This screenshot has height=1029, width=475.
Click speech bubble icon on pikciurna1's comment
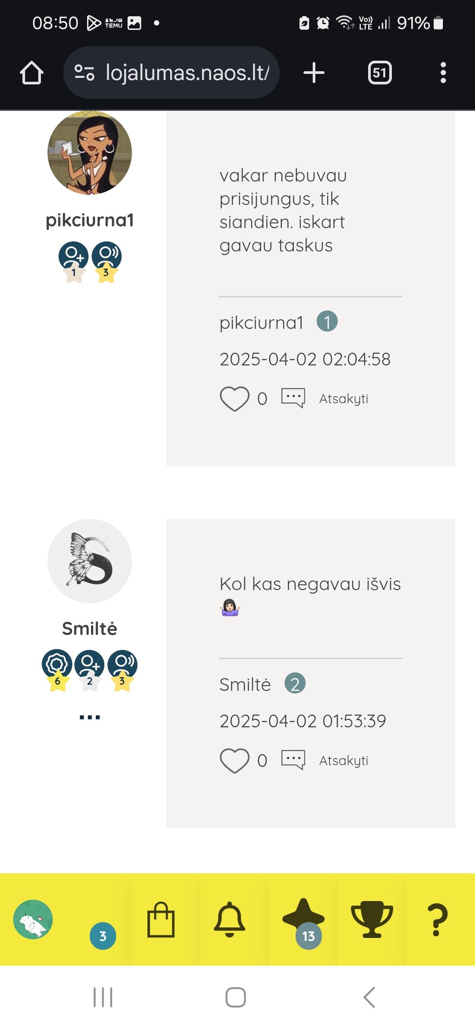[293, 398]
